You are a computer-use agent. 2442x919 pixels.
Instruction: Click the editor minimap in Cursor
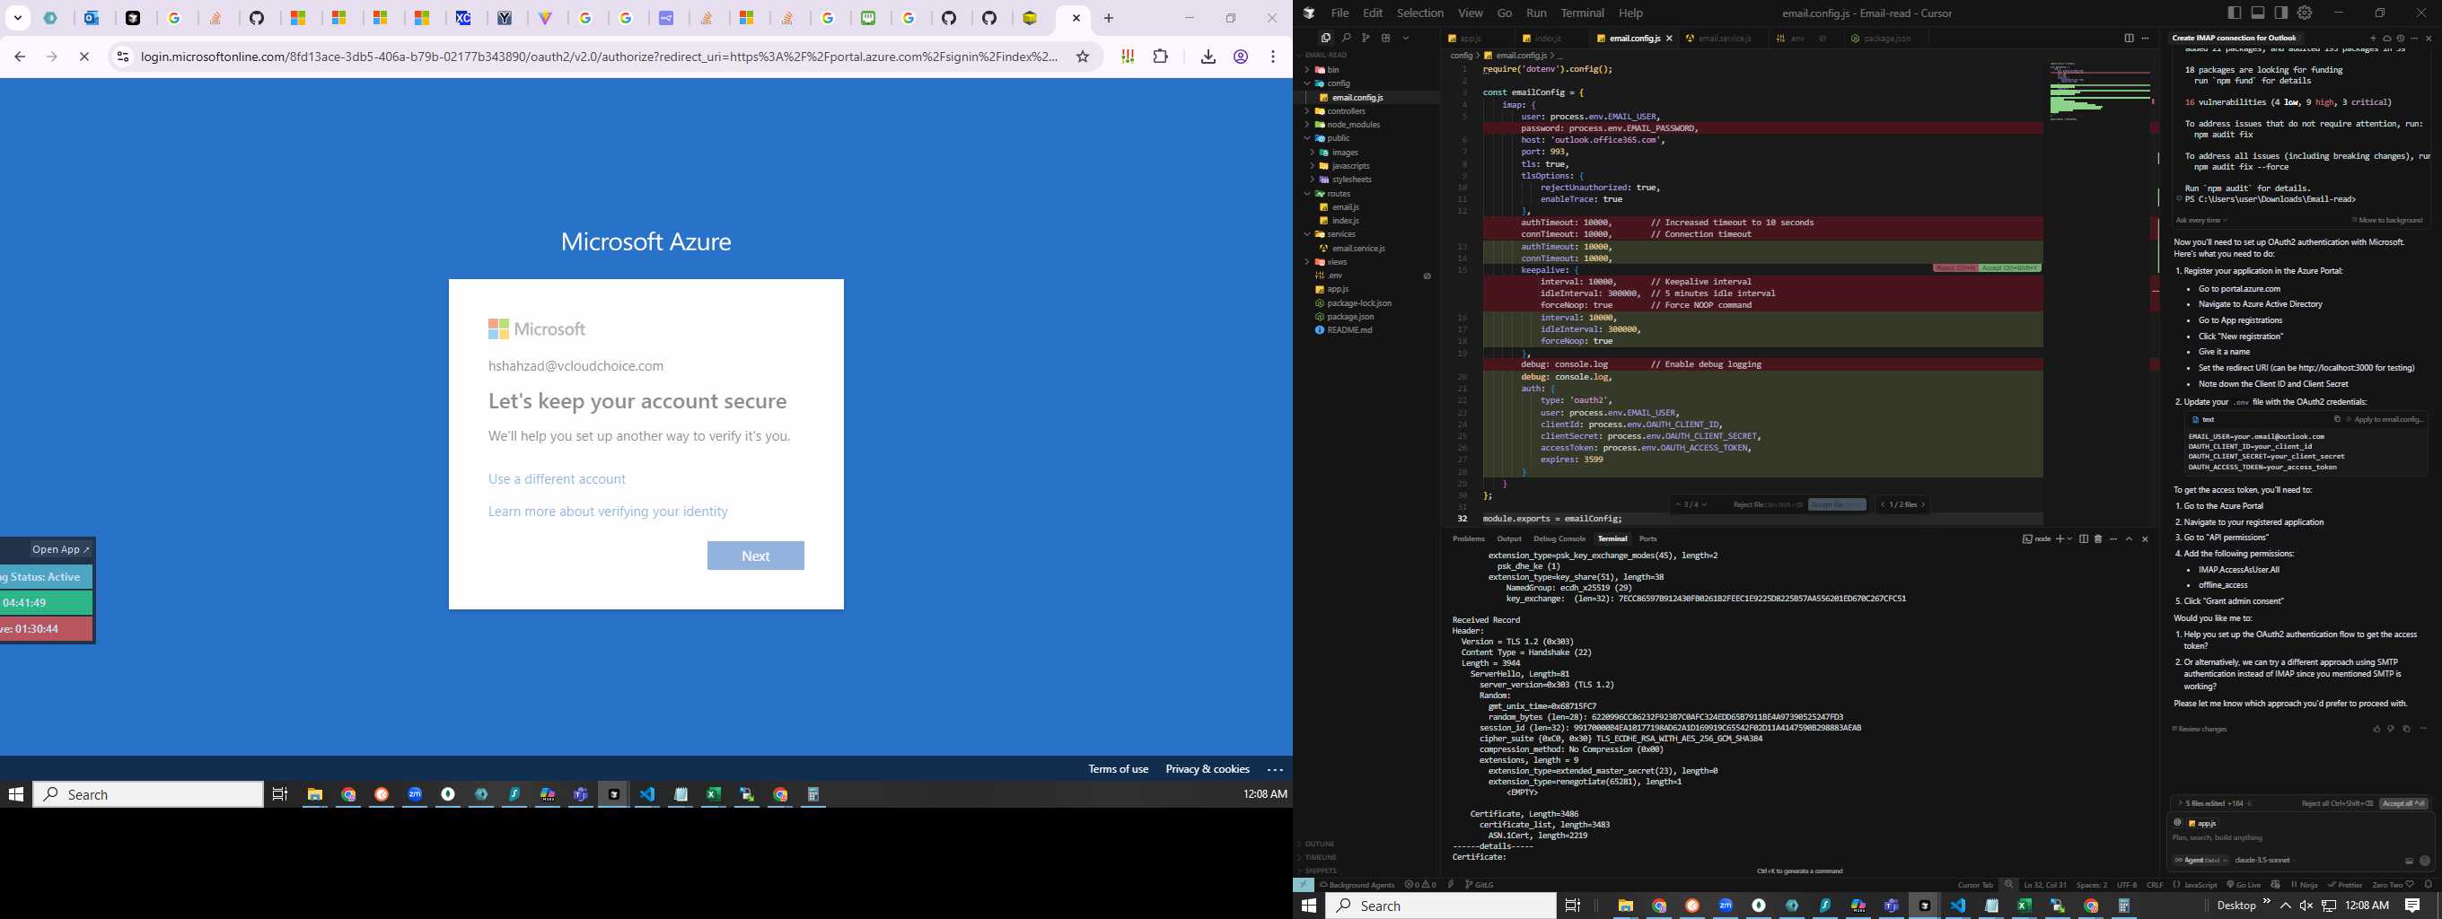pos(2100,91)
